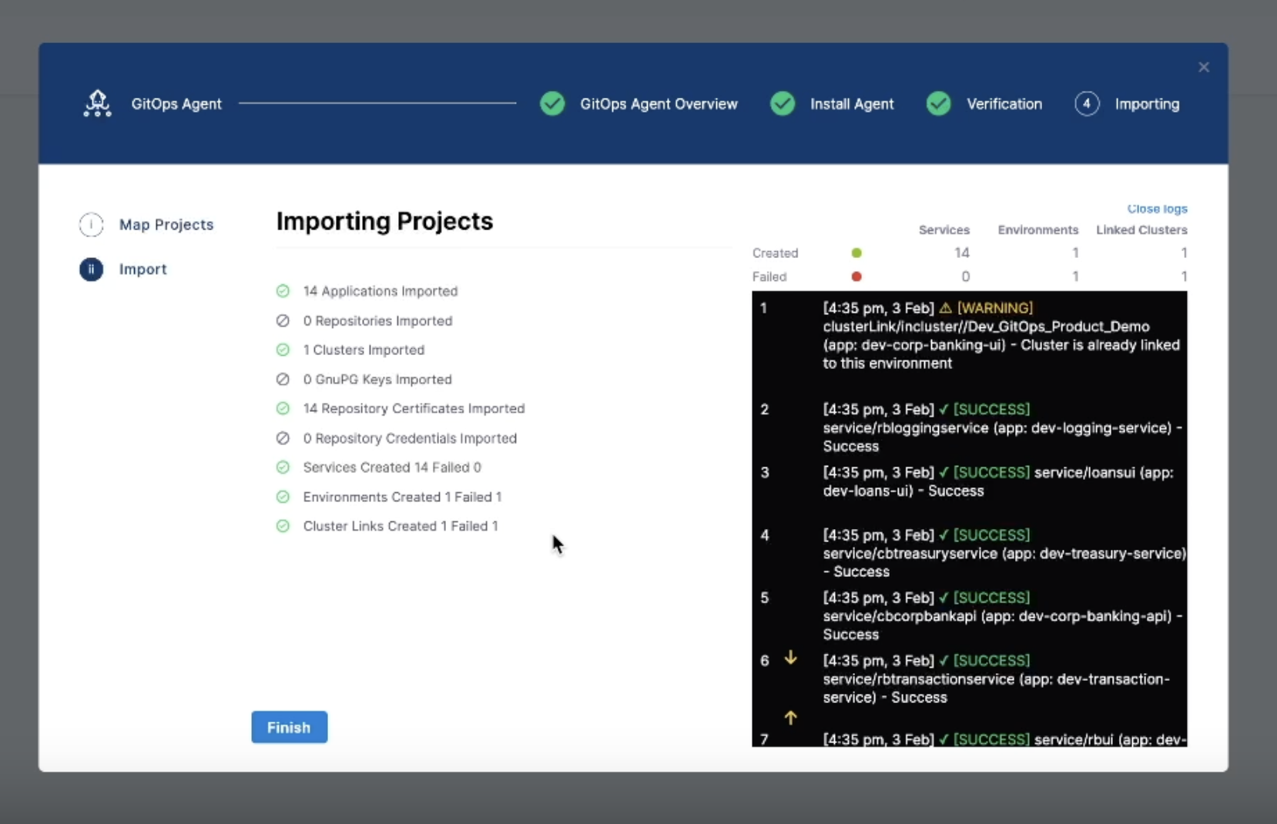
Task: Close the GitOps Agent dialog
Action: coord(1204,68)
